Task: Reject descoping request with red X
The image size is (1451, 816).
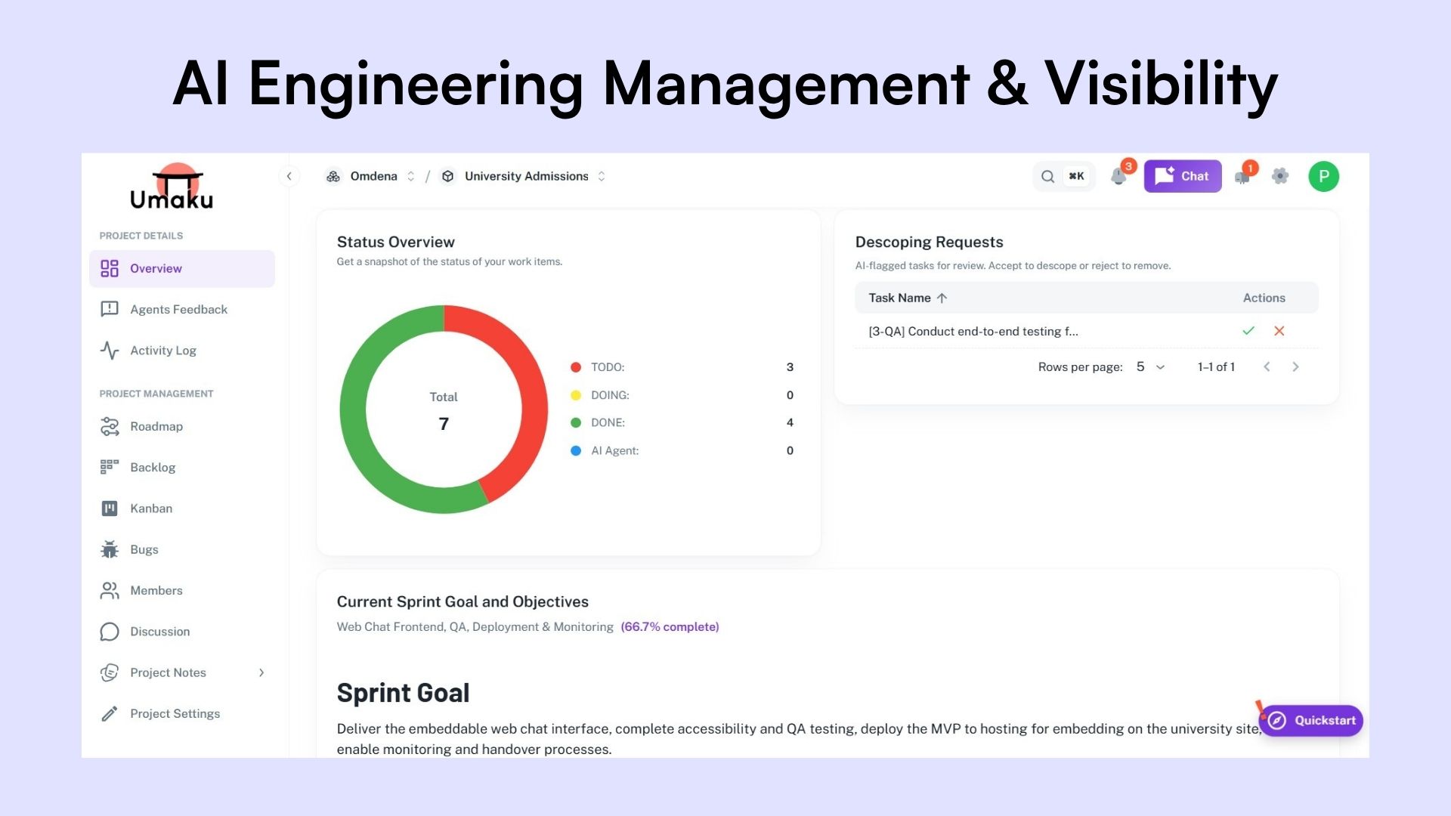Action: 1279,331
